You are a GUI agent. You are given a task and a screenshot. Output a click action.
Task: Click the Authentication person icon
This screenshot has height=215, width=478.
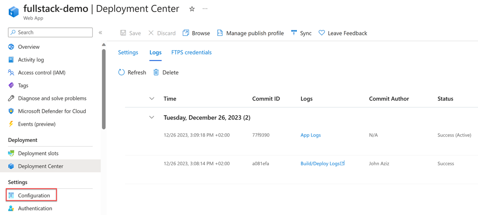[11, 208]
